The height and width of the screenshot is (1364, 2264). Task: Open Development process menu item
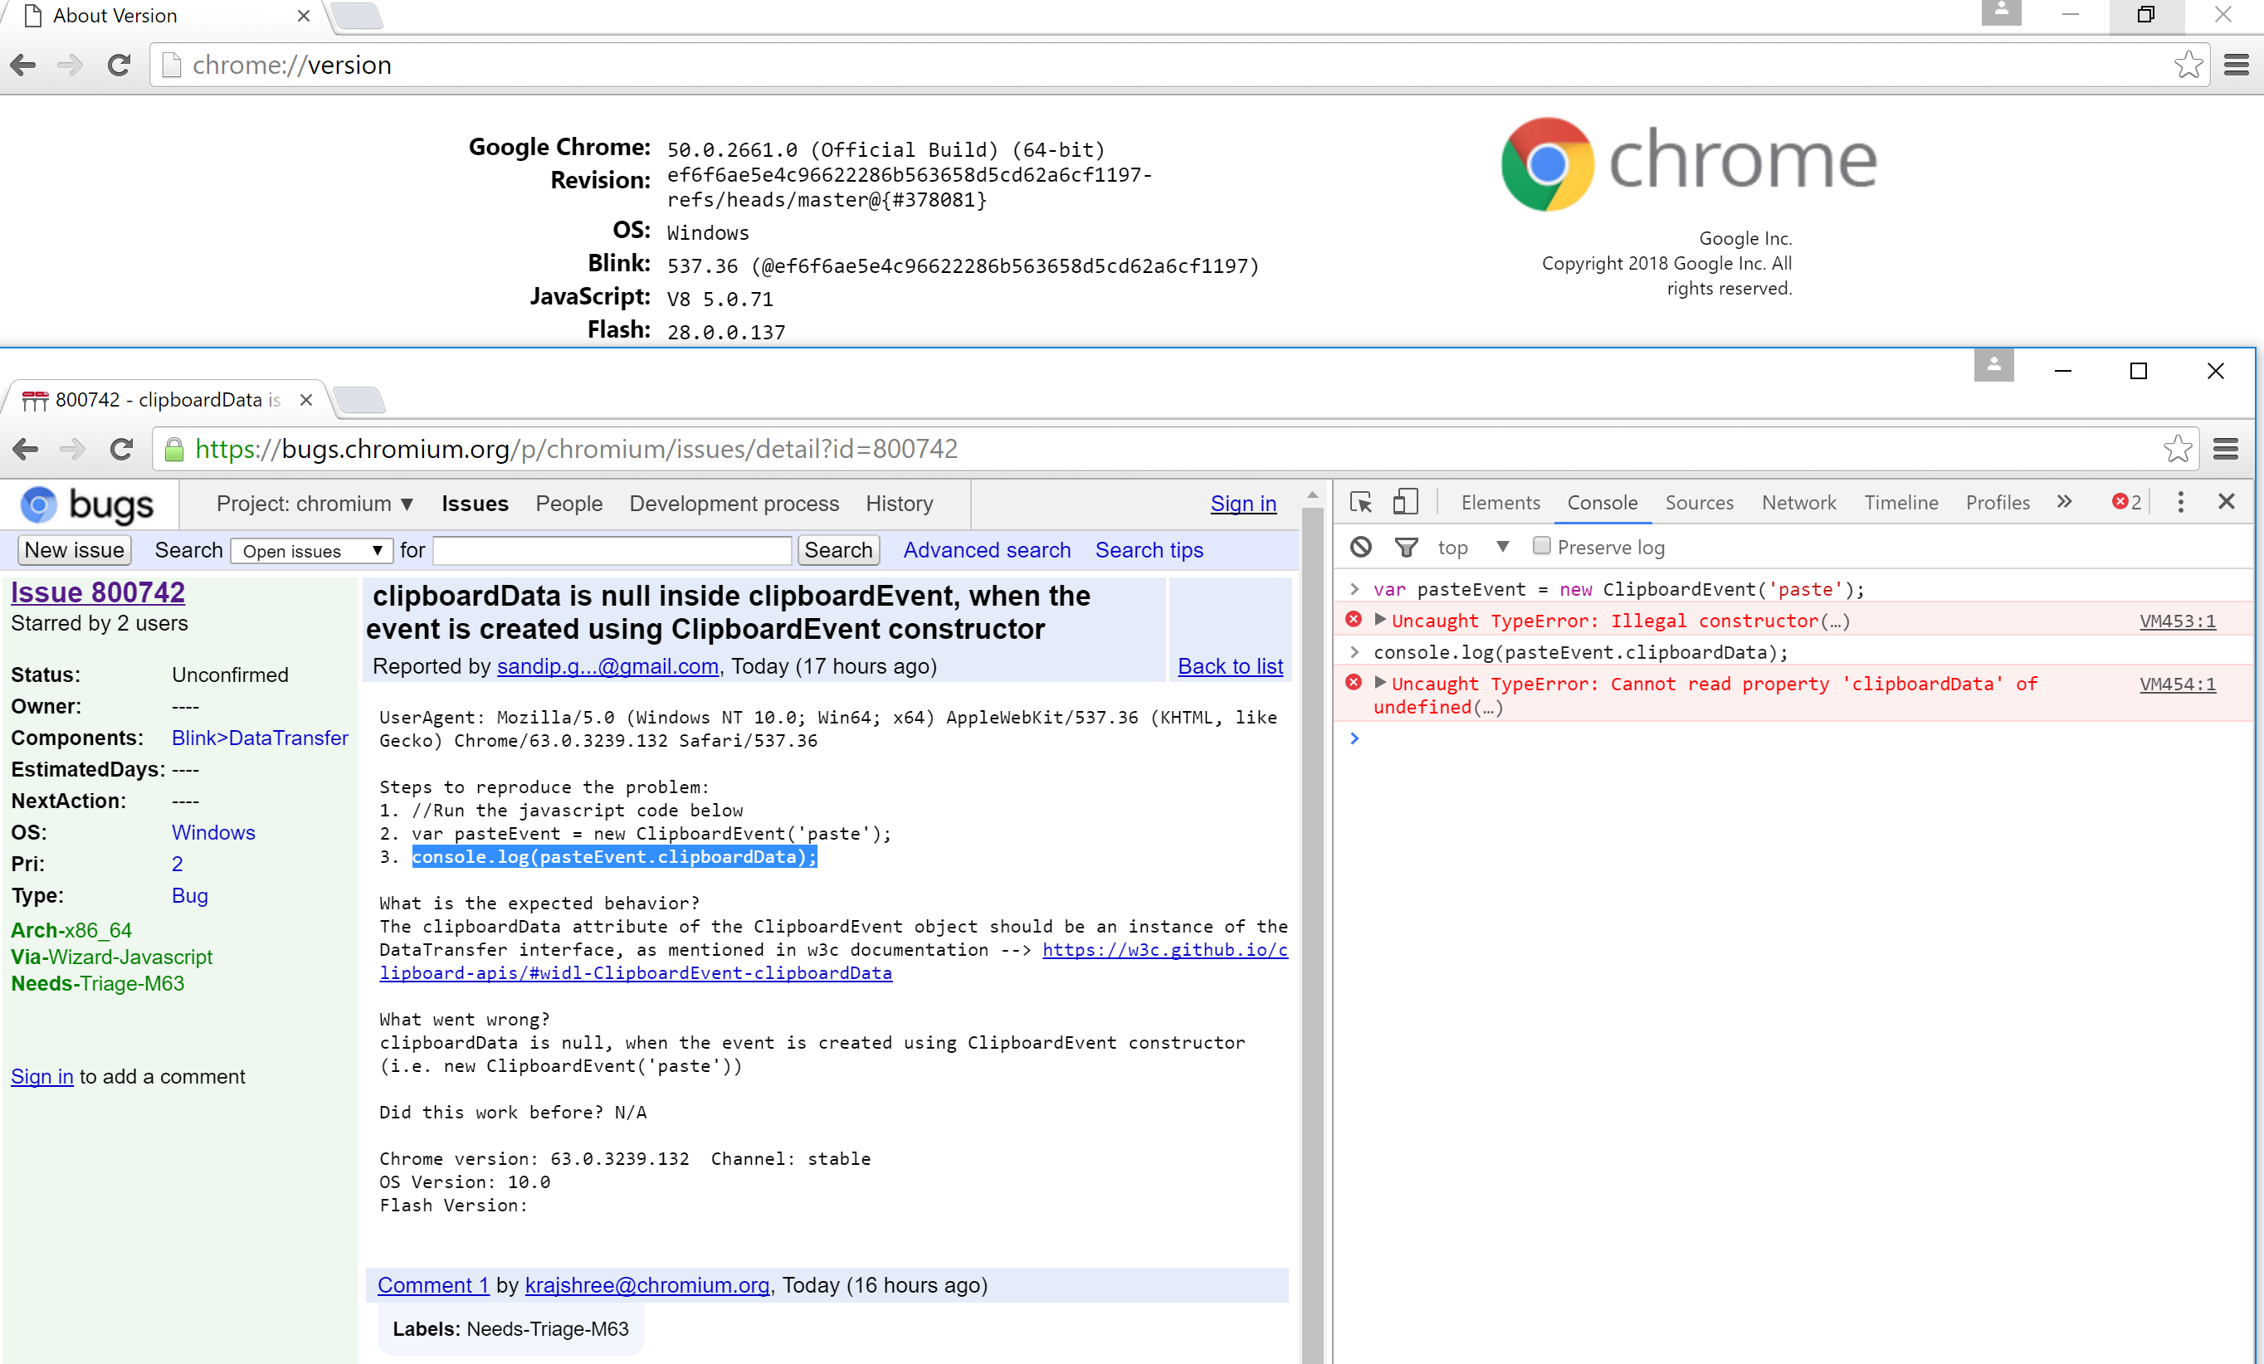point(734,504)
